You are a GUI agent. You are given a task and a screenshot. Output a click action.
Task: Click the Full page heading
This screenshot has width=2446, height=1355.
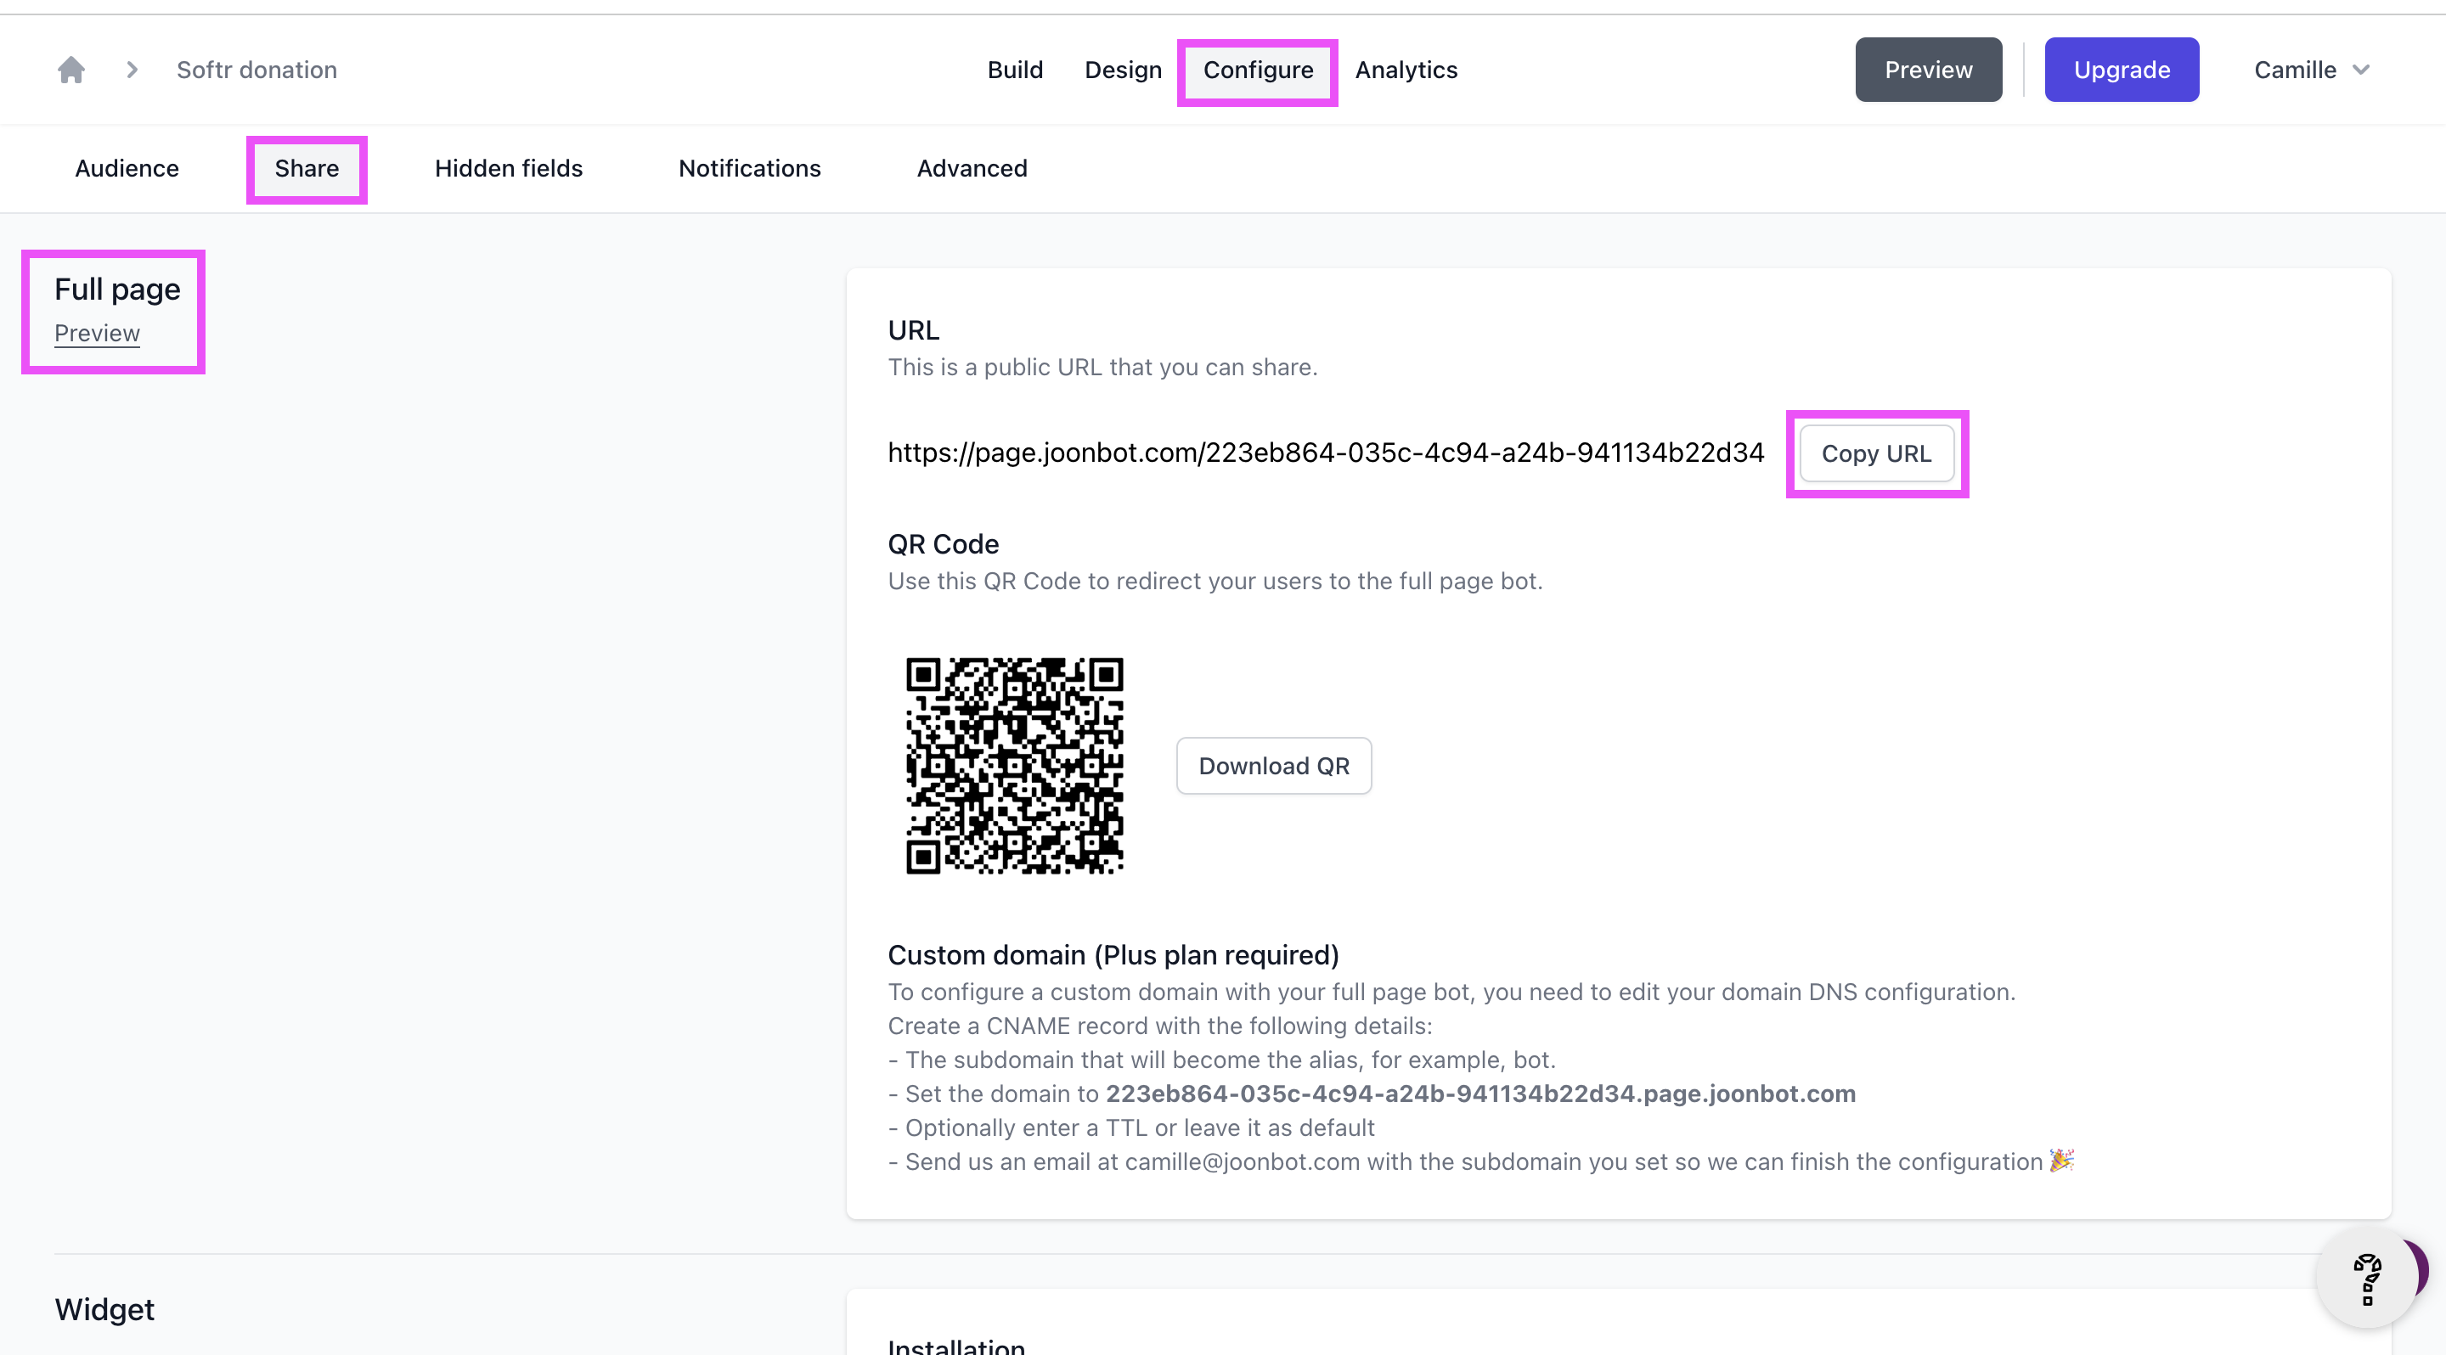pyautogui.click(x=117, y=289)
